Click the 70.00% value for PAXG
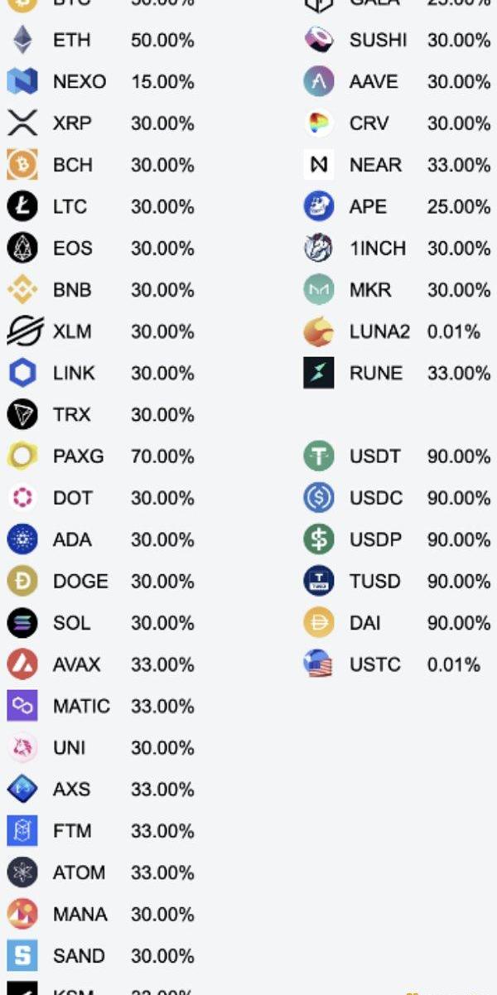The height and width of the screenshot is (995, 497). [162, 456]
